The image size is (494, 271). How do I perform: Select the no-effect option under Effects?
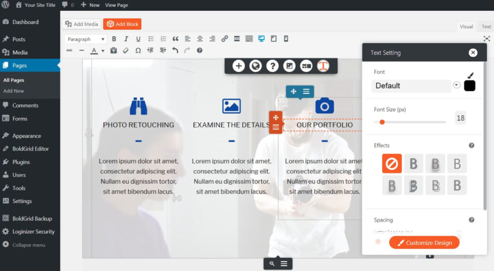(x=392, y=164)
